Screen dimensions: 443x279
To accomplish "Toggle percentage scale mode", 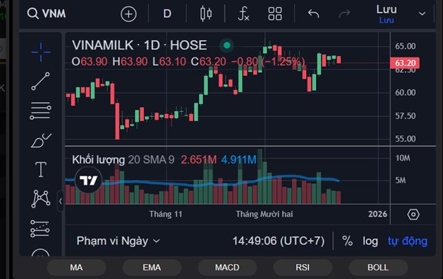I will (347, 241).
